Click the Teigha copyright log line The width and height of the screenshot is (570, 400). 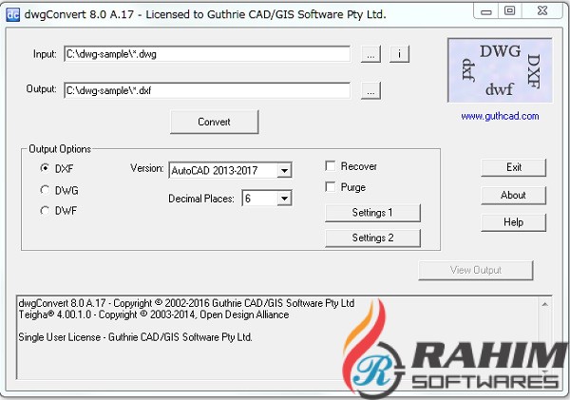tap(154, 314)
